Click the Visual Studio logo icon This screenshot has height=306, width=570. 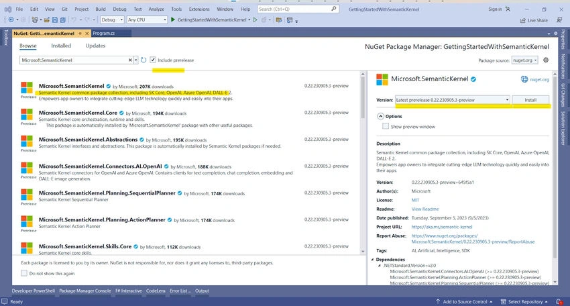pos(7,9)
